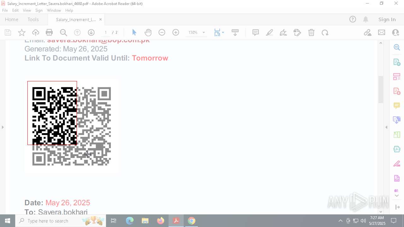Open the View menu
This screenshot has width=404, height=227.
point(27,10)
